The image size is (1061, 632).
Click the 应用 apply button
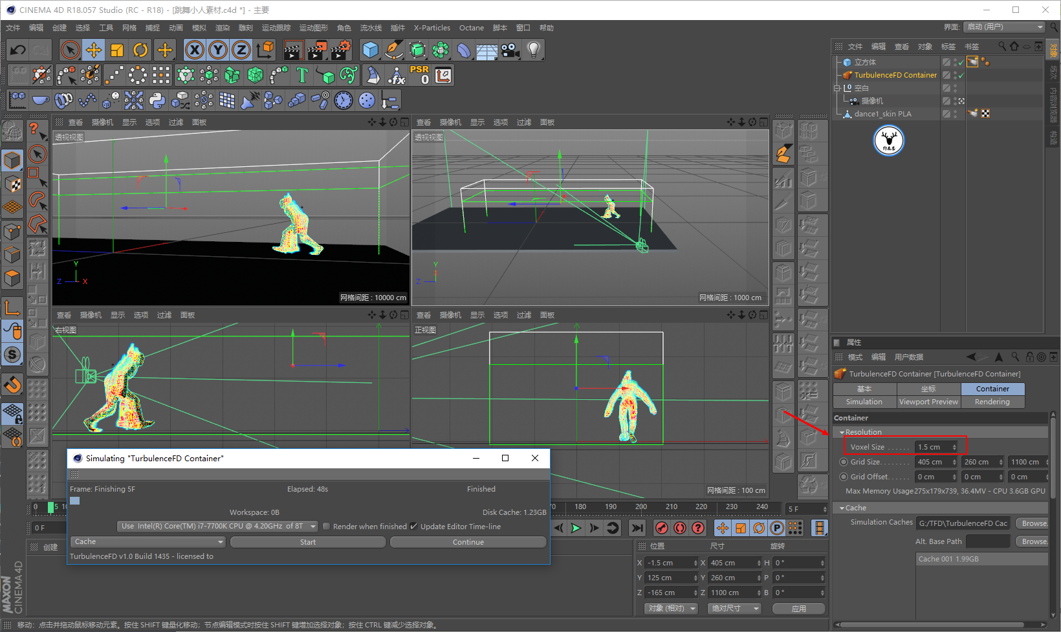(799, 609)
